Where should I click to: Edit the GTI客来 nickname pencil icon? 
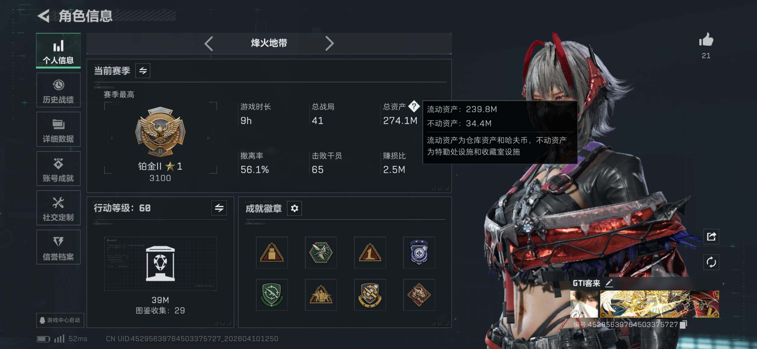click(x=609, y=283)
